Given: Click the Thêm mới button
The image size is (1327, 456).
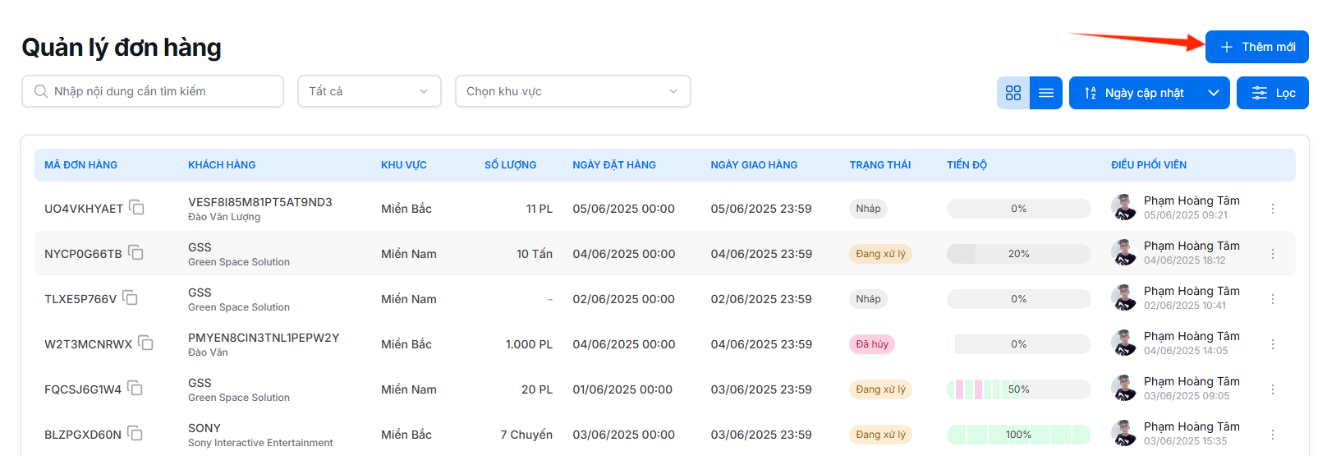Looking at the screenshot, I should pos(1256,47).
